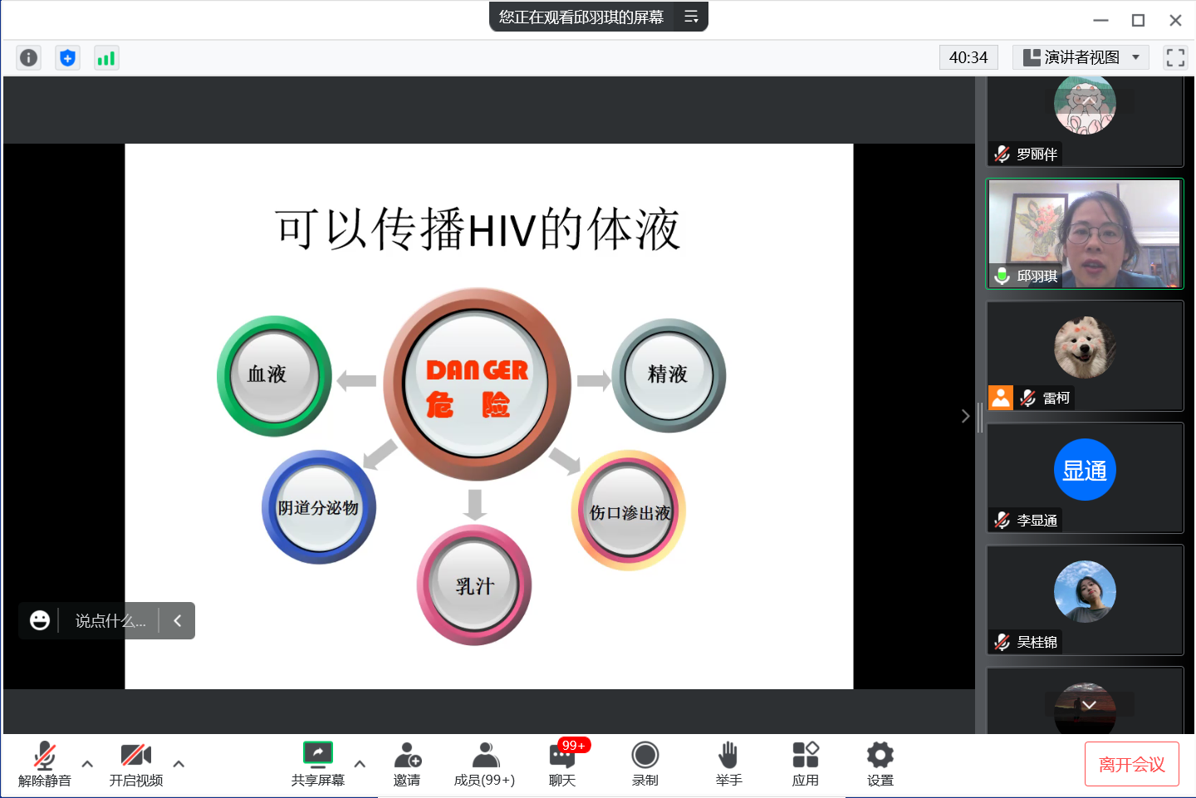
Task: Open the Apps (应用) icon
Action: tap(805, 764)
